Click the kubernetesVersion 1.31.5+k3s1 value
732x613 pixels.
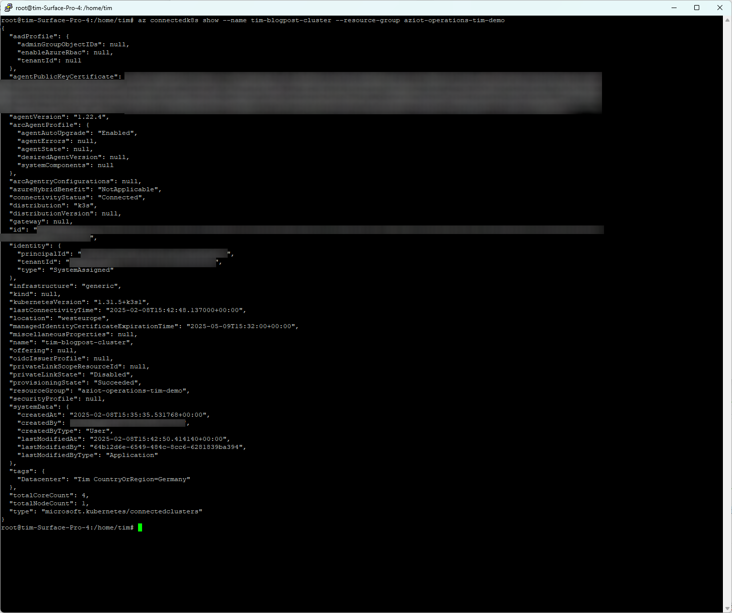coord(121,302)
